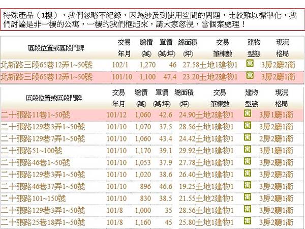Click 單價(萬/坪) header in the 二十張路 table
This screenshot has height=229, width=305.
point(162,98)
